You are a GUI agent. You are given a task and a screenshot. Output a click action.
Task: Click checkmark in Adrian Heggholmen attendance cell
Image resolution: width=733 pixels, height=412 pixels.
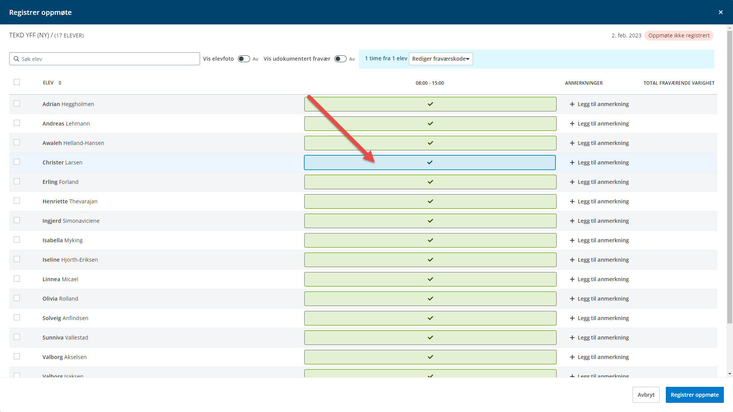tap(430, 104)
